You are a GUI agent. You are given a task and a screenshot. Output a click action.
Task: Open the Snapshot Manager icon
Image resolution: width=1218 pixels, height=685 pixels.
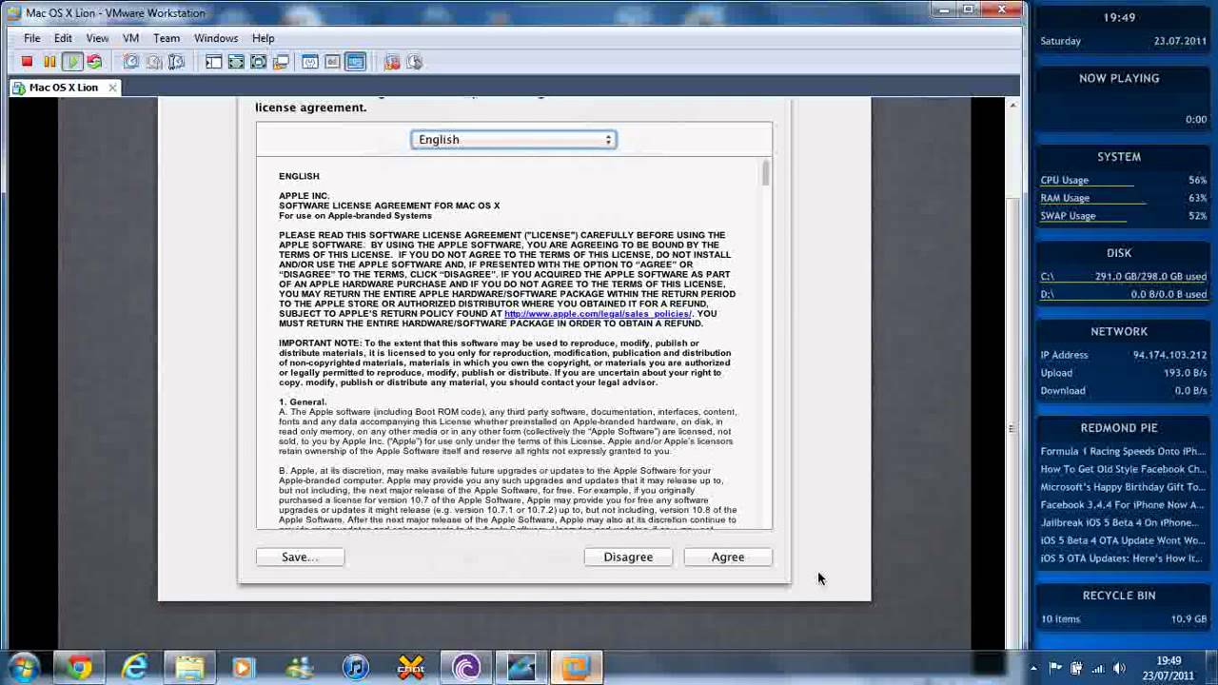[x=176, y=62]
